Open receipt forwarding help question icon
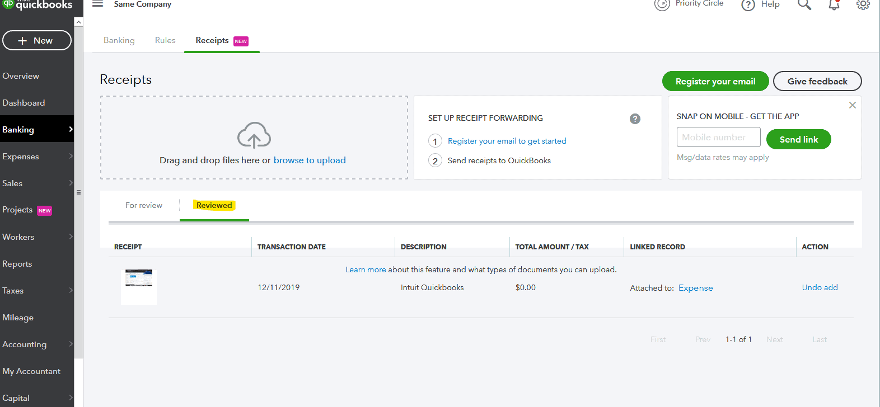Screen dimensions: 880x407 tap(635, 119)
